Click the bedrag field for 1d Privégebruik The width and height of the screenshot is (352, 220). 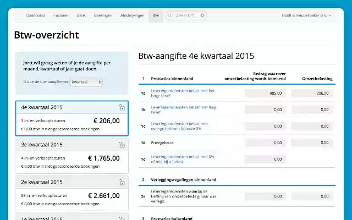(x=265, y=142)
